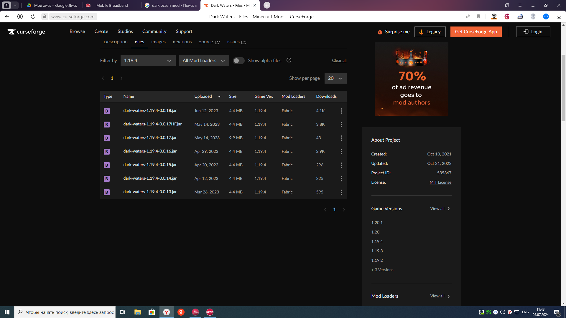Click the volume icon in system tray
This screenshot has height=318, width=566.
(x=503, y=312)
